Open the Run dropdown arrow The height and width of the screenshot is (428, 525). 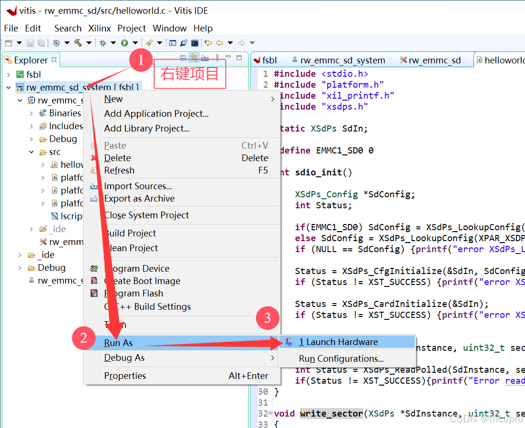[135, 43]
